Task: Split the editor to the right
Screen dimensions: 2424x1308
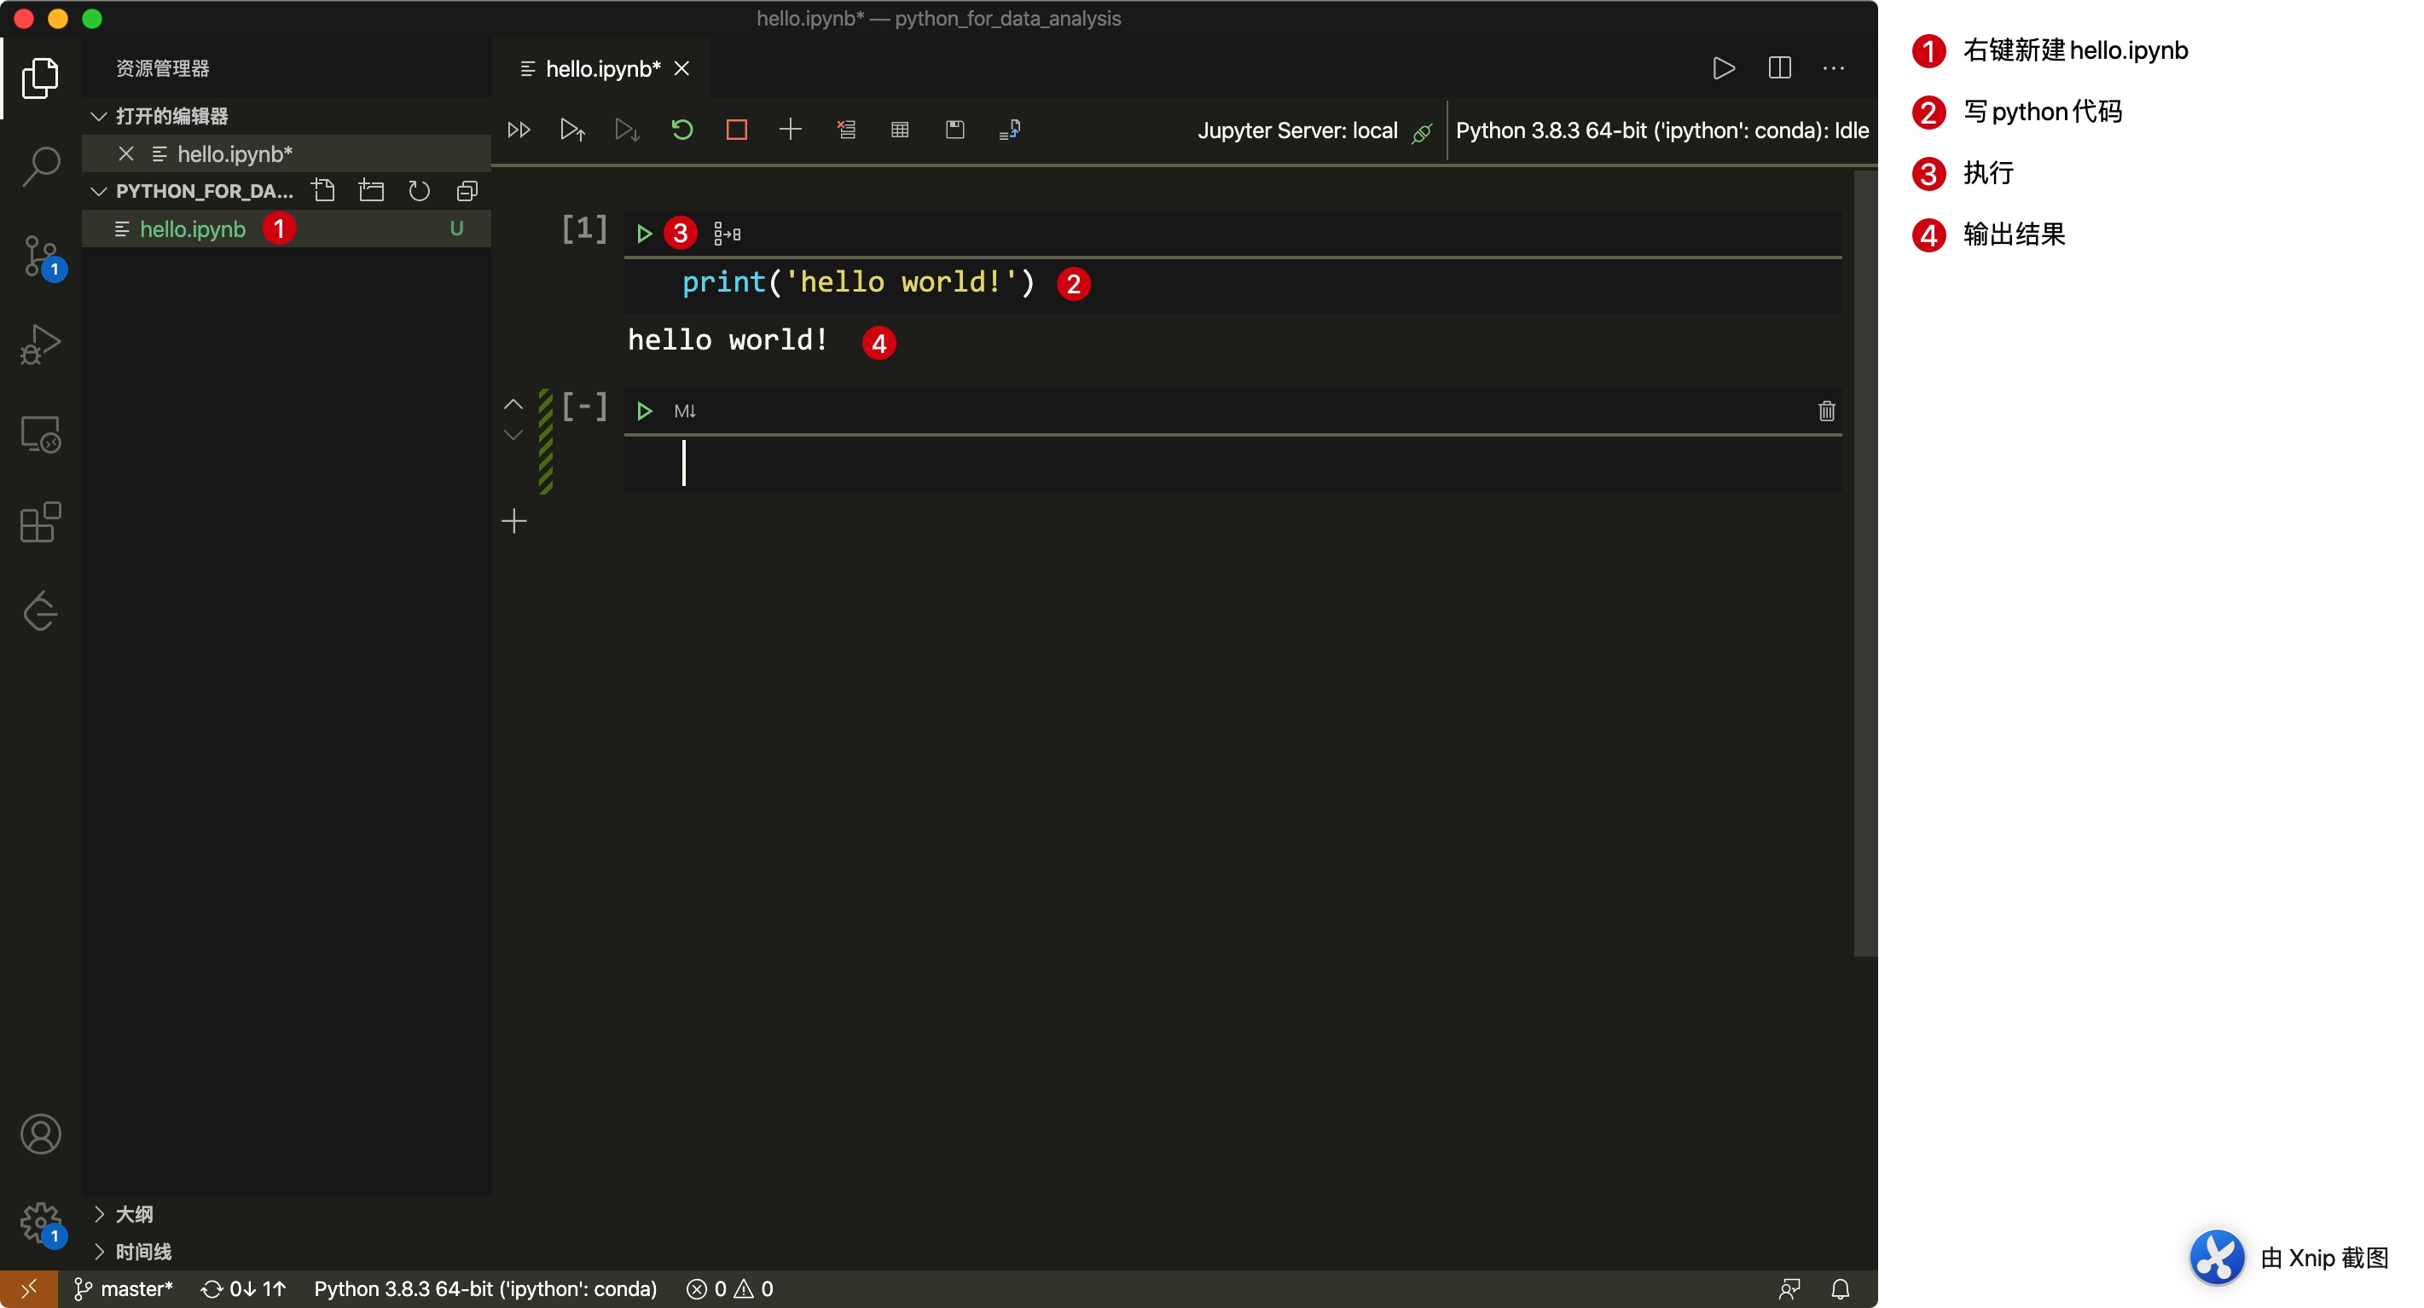Action: [x=1779, y=69]
